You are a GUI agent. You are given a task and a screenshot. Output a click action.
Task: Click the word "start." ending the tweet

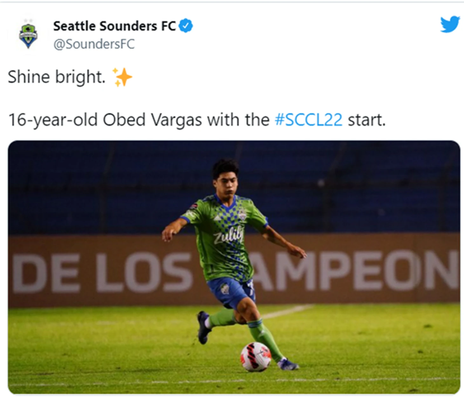[x=366, y=120]
